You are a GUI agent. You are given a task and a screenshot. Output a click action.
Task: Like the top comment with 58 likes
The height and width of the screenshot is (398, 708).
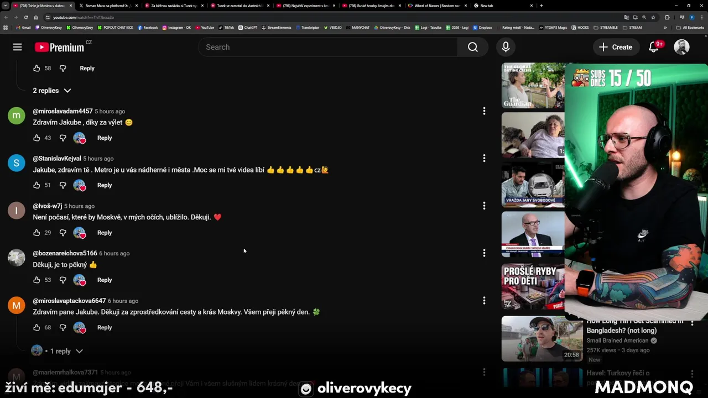point(37,68)
